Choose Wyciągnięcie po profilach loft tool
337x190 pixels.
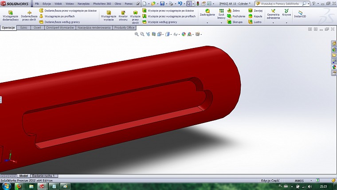[57, 16]
